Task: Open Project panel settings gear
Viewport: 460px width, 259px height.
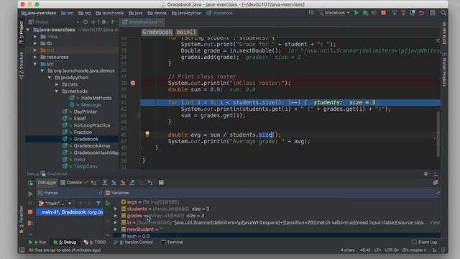Action: (103, 22)
